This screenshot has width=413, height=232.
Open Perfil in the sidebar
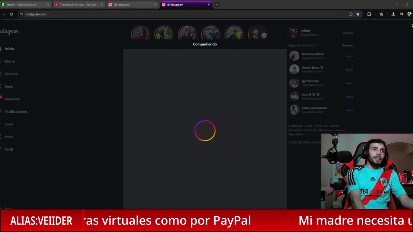click(9, 149)
